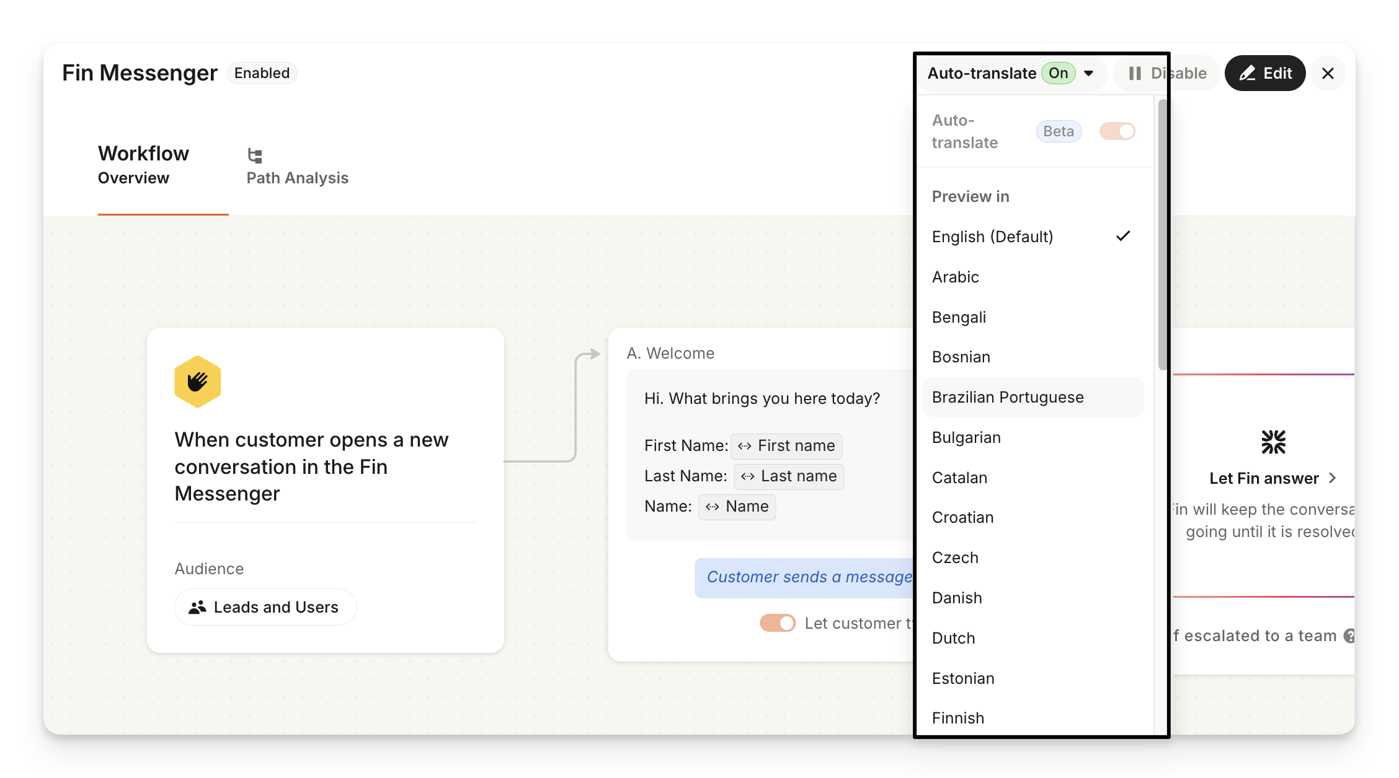Click the yellow waving hand trigger icon

tap(197, 382)
